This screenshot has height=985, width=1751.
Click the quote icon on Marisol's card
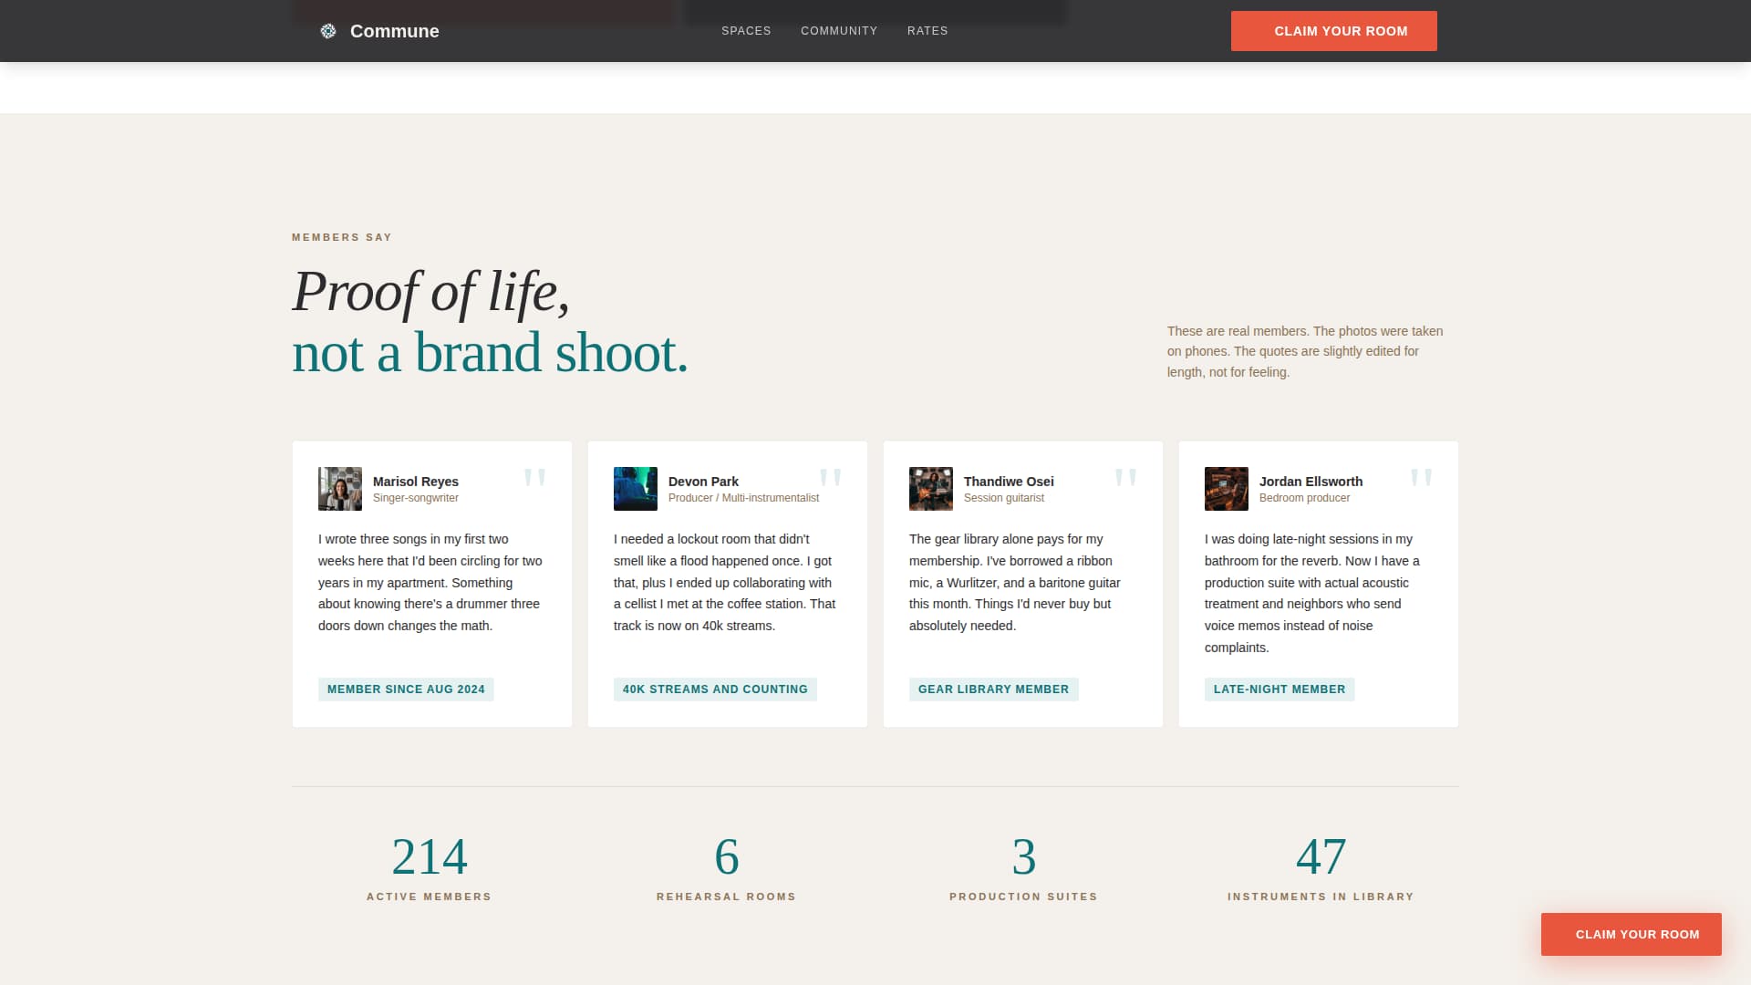click(x=536, y=476)
